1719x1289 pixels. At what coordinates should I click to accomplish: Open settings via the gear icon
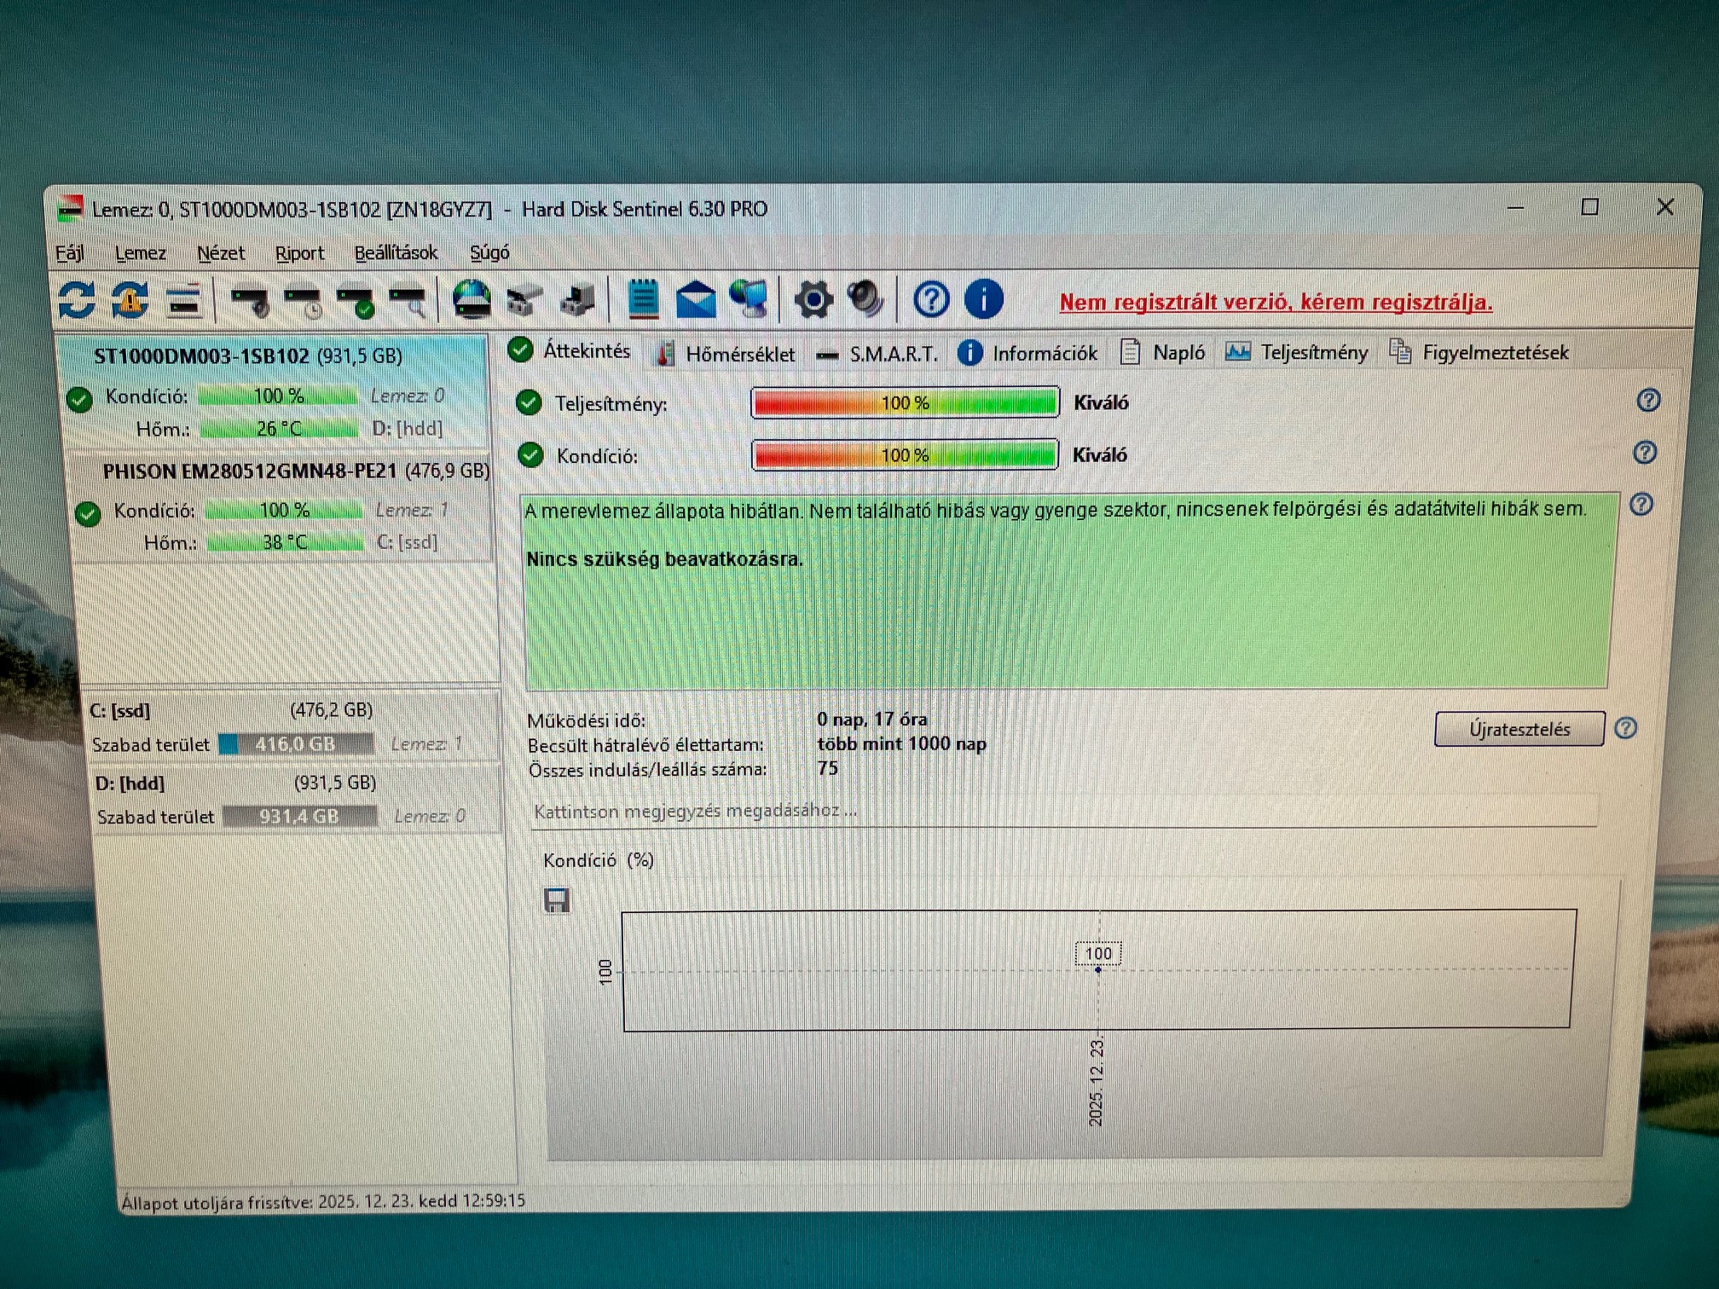click(x=813, y=300)
